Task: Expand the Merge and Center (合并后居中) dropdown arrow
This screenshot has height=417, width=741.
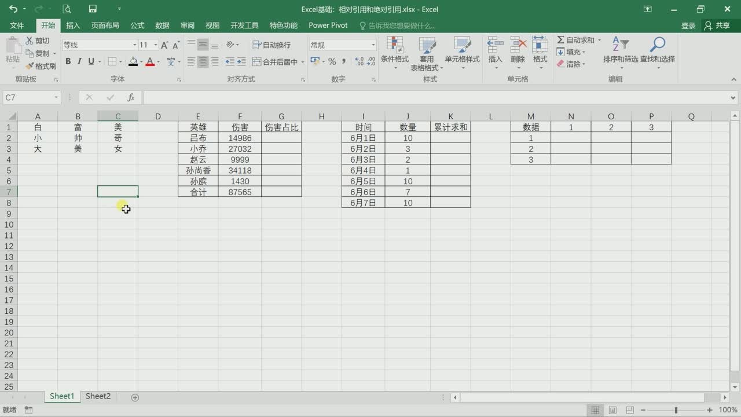Action: 302,62
